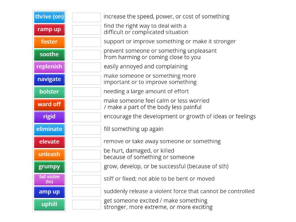
Task: Click the answer box beside 'needing a large amount of effort'
Action: point(86,92)
